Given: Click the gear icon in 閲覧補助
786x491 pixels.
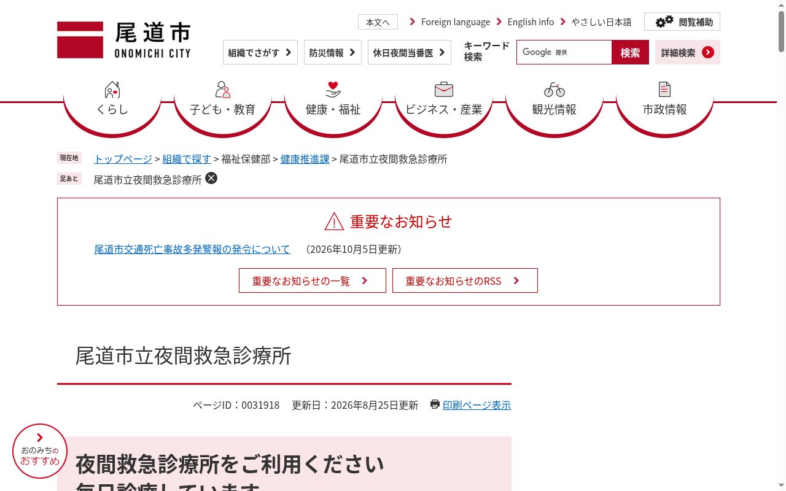Looking at the screenshot, I should tap(664, 22).
